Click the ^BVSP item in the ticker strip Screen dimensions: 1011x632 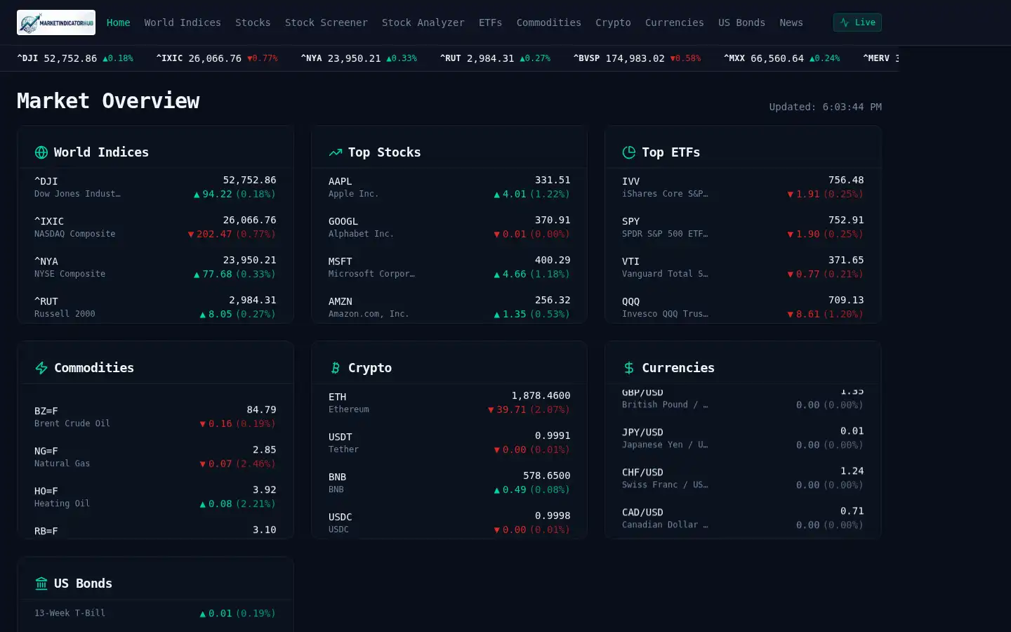tap(637, 58)
